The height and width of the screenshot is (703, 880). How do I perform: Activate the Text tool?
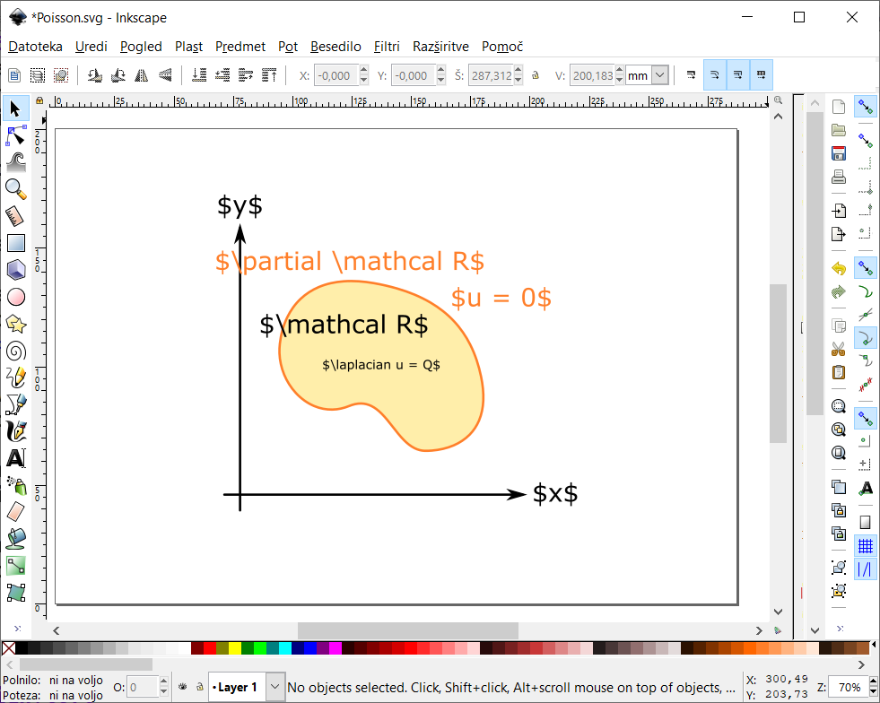point(15,458)
